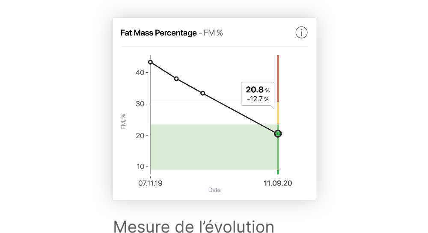The image size is (428, 233).
Task: Click the 30 tick on the vertical axis
Action: 140,104
